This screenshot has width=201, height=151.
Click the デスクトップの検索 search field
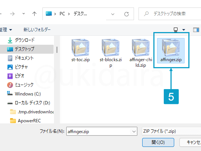[170, 14]
